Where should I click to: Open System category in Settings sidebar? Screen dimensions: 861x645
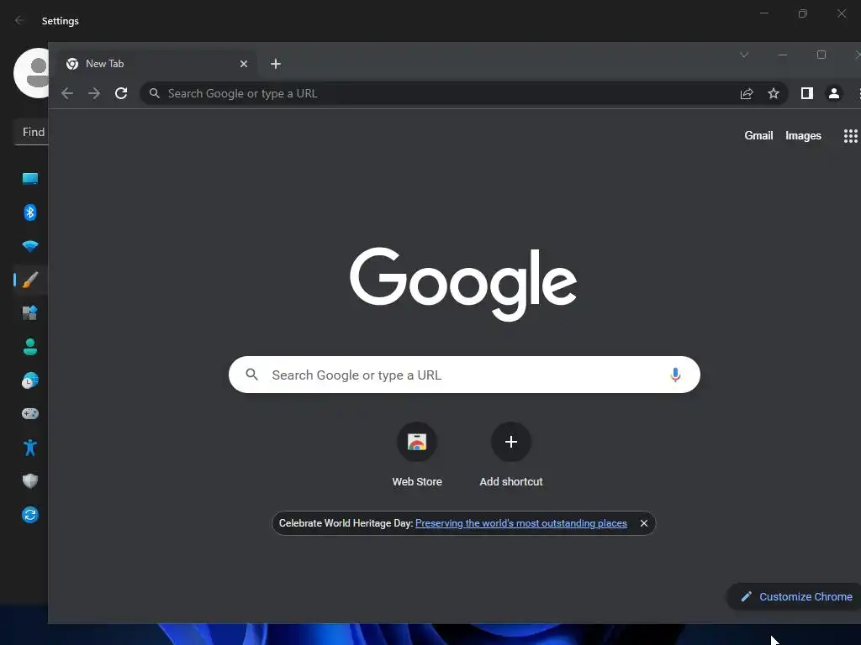30,179
